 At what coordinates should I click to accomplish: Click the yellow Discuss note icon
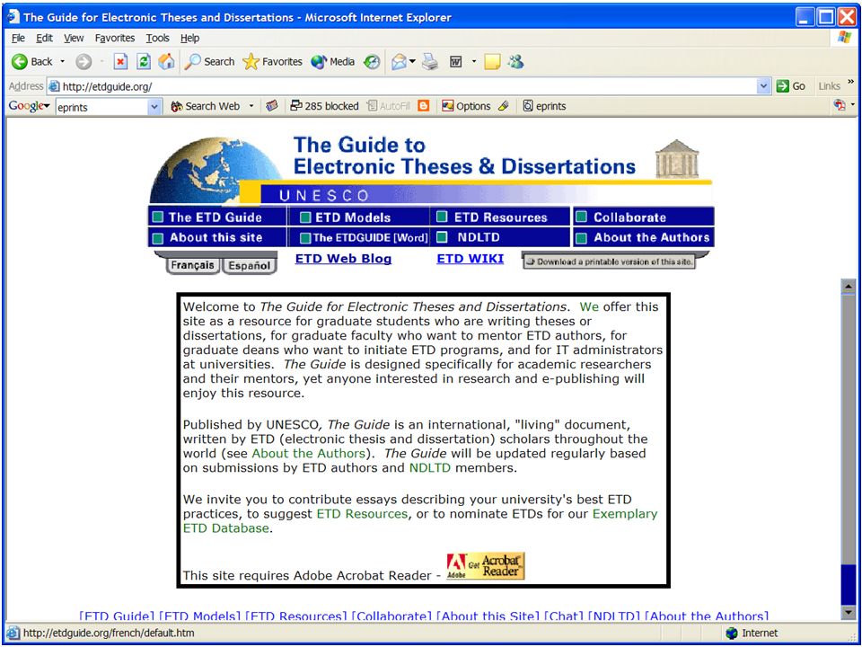pos(492,62)
